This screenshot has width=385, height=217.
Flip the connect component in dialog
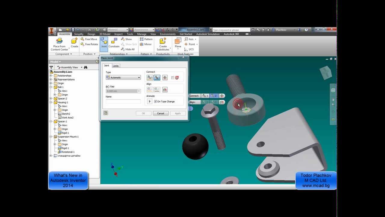165,78
